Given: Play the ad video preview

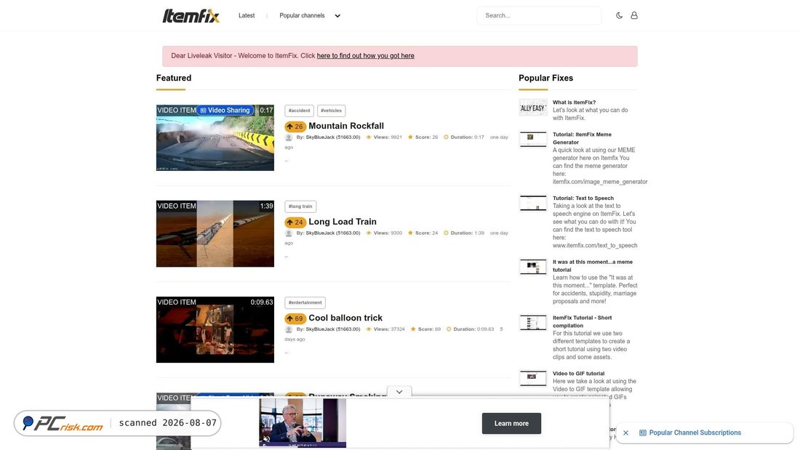Looking at the screenshot, I should (302, 423).
